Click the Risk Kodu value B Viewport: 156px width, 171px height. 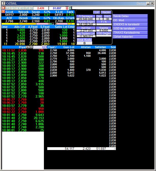[85, 43]
